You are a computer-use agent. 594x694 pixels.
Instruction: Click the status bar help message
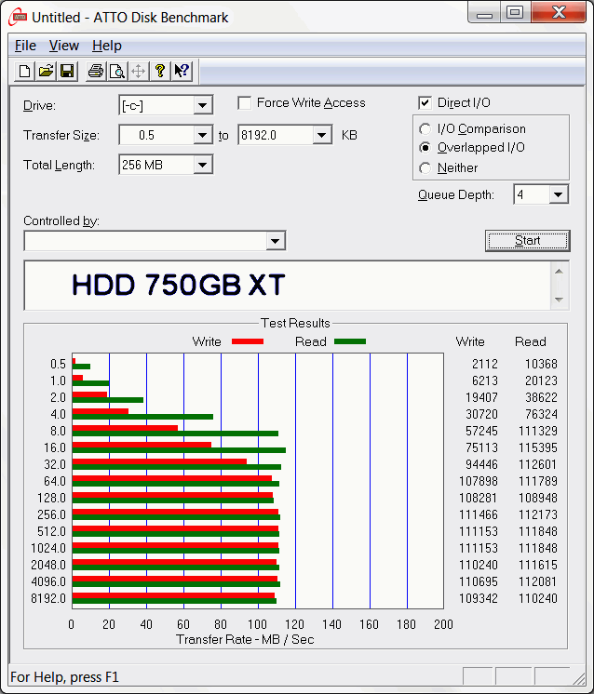[64, 677]
